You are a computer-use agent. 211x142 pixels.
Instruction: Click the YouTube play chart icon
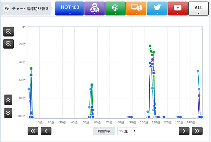(178, 8)
